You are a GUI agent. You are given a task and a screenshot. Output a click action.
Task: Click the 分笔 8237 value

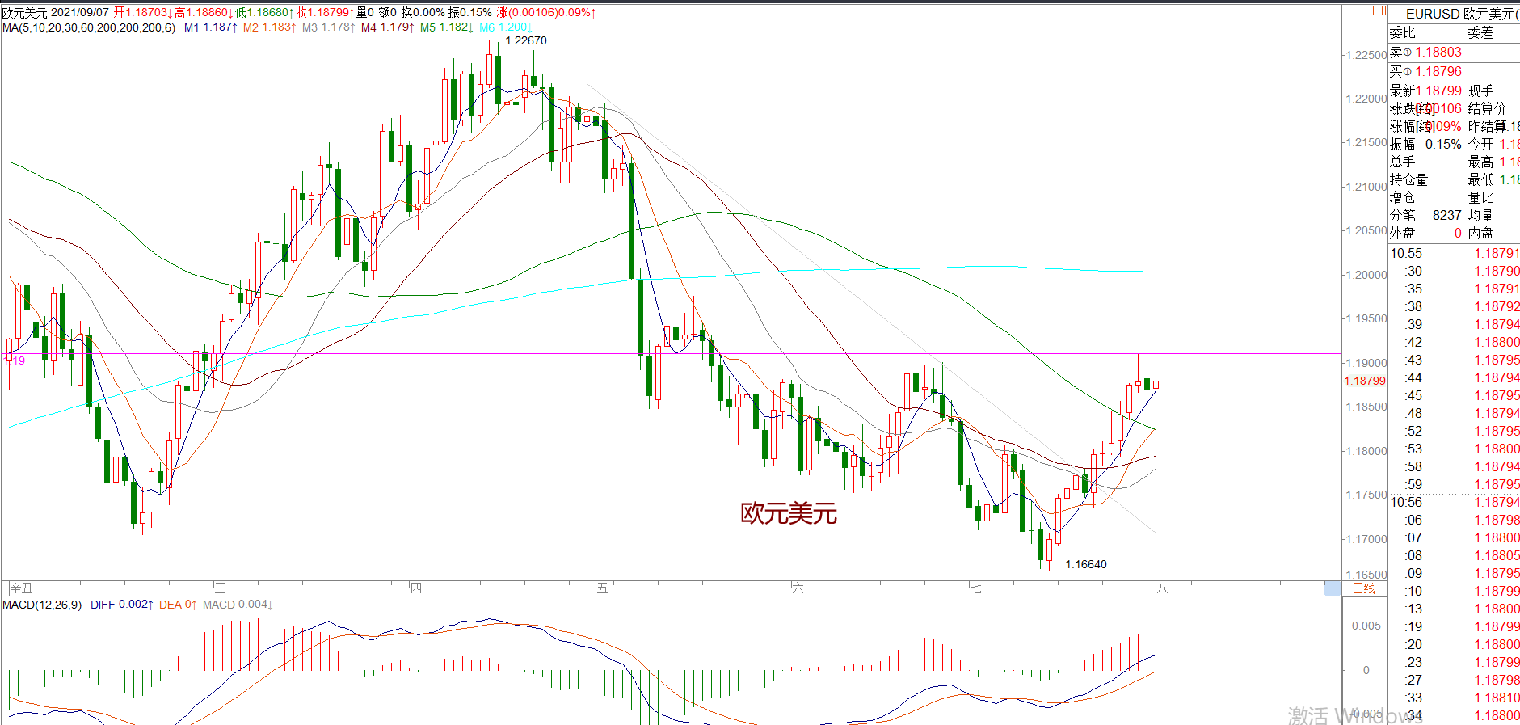pyautogui.click(x=1447, y=215)
